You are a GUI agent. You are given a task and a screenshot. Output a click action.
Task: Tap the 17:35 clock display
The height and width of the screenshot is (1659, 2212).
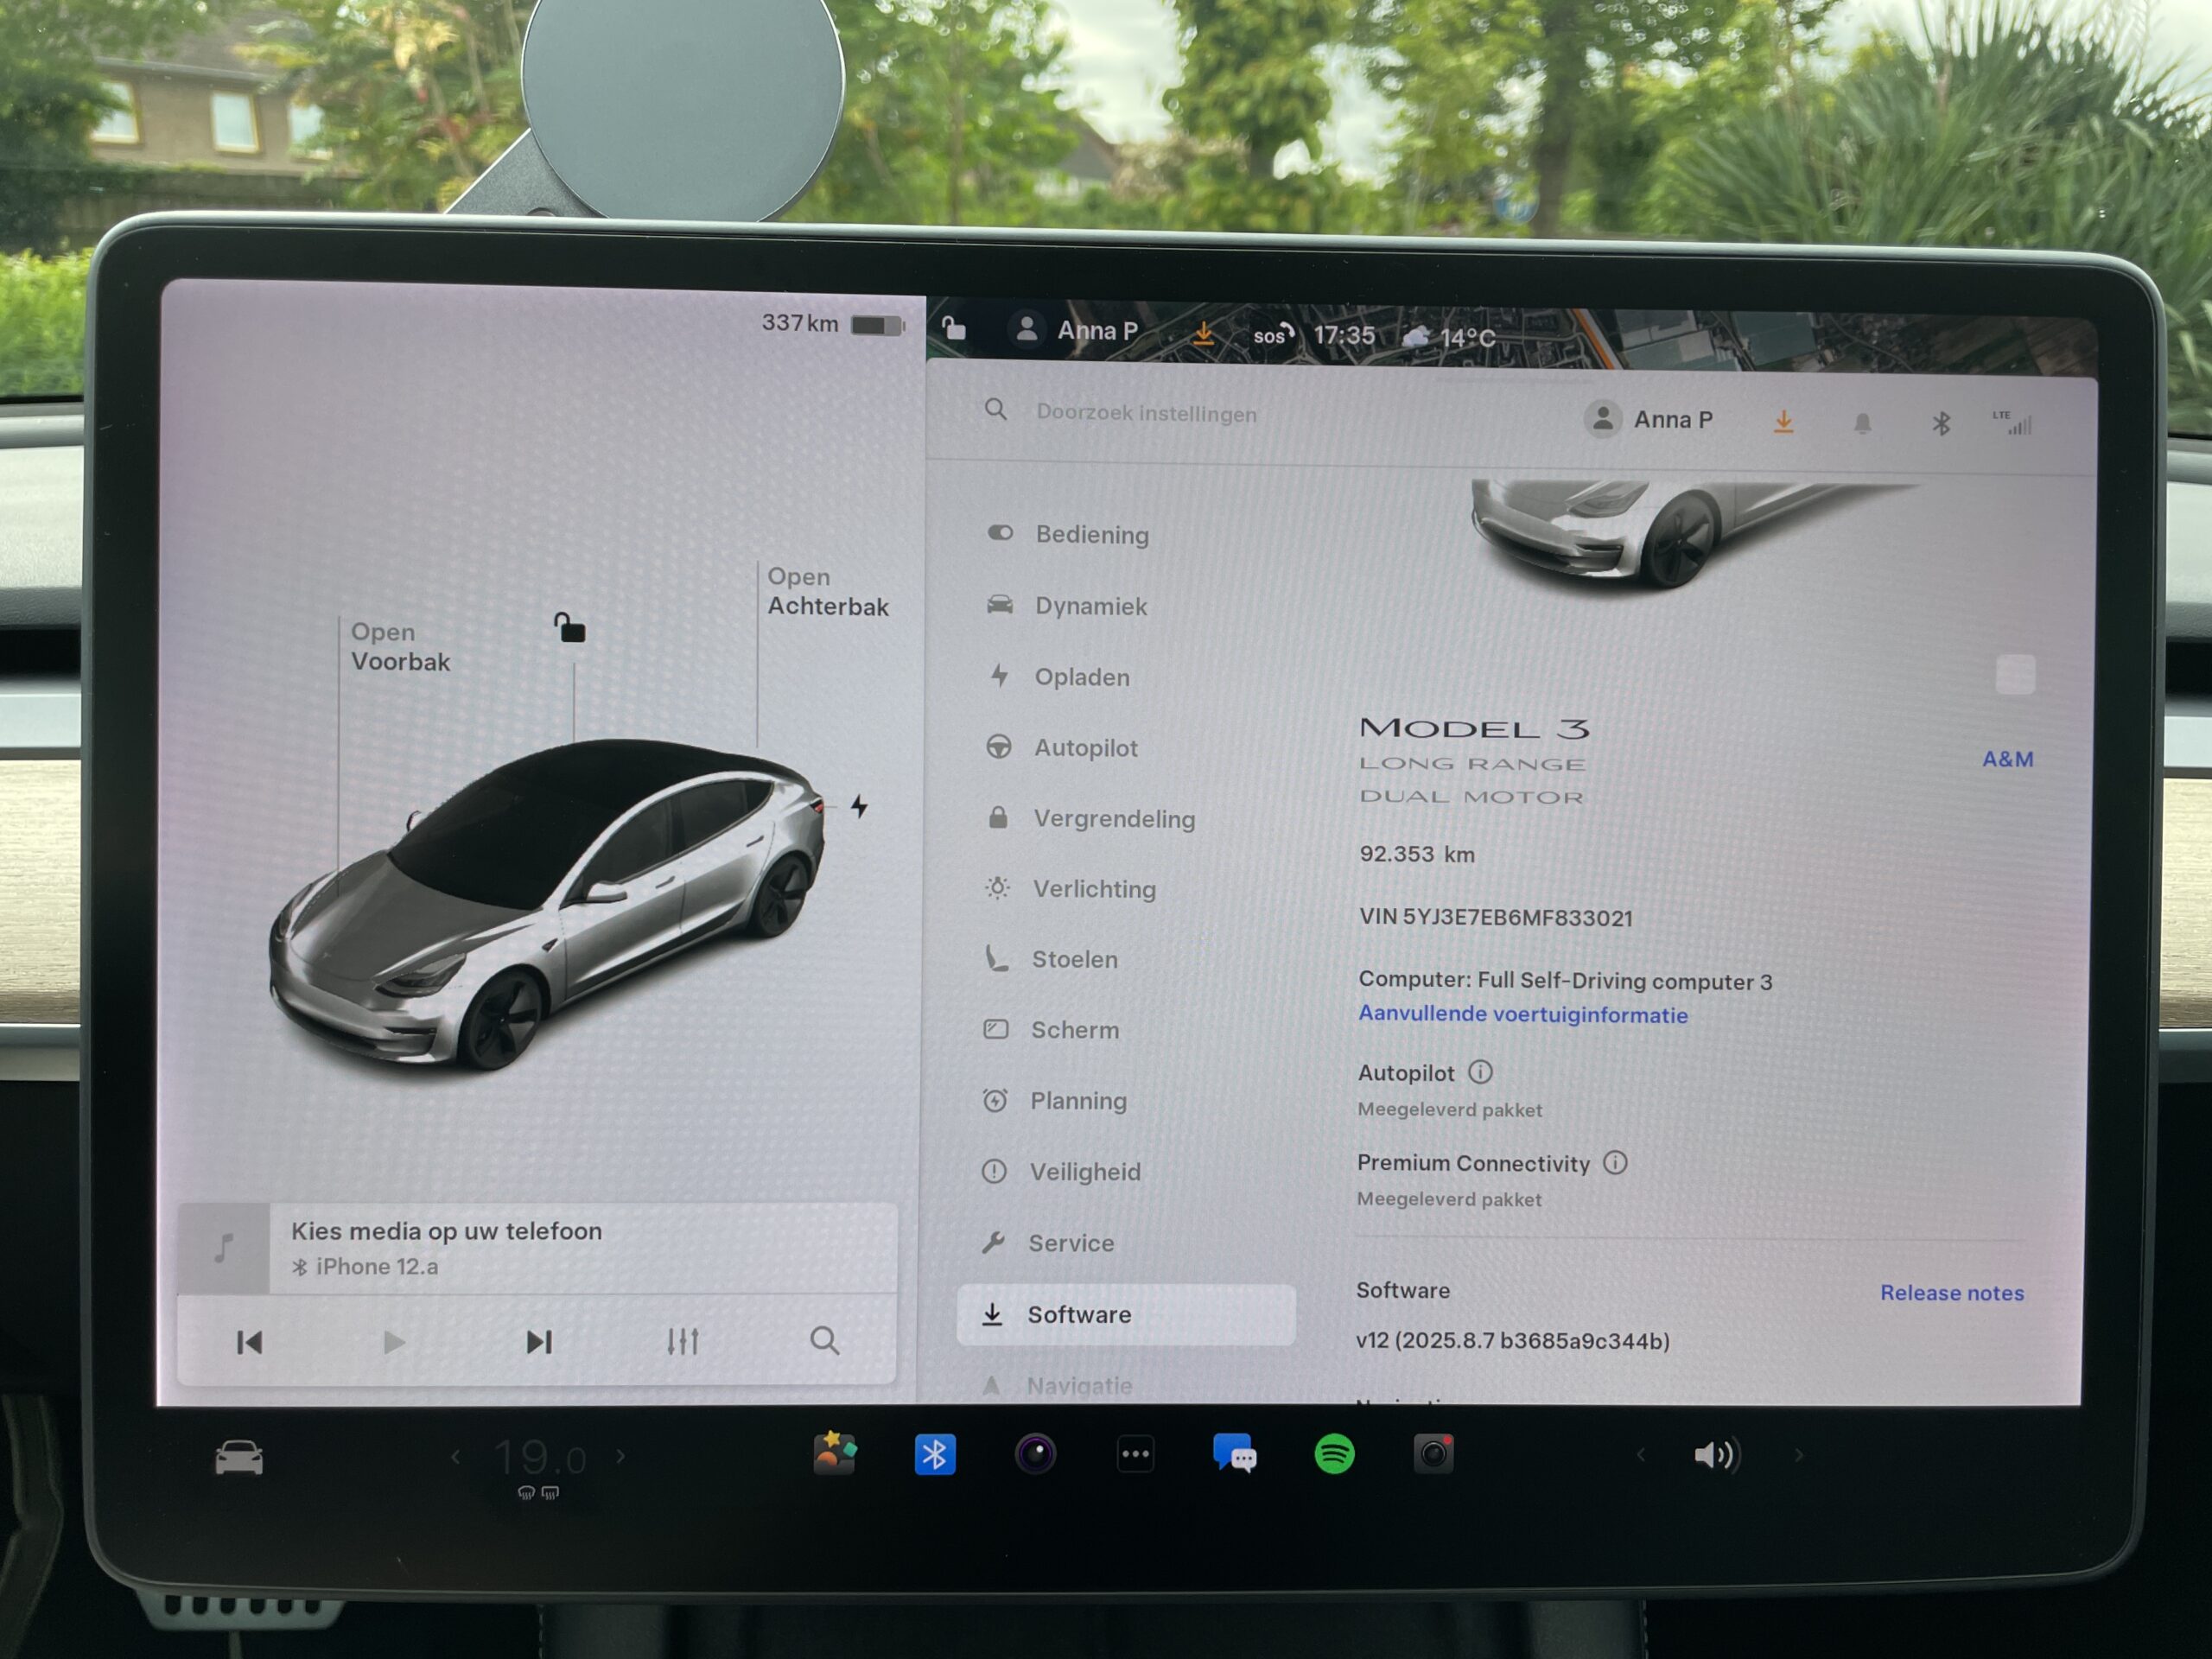1344,335
